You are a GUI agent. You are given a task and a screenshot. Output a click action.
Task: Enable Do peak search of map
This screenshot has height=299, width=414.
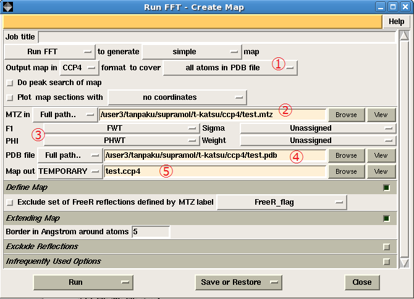pyautogui.click(x=9, y=83)
